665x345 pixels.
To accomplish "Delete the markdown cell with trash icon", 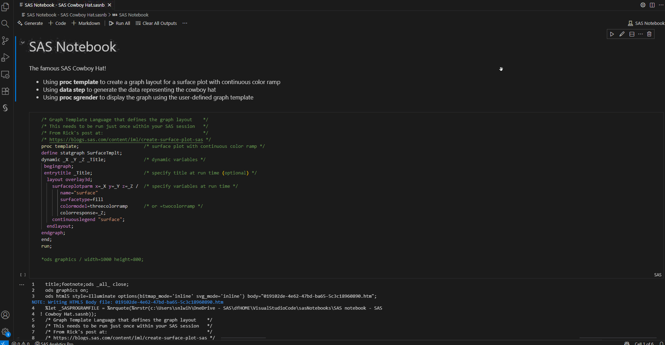I will [x=649, y=34].
